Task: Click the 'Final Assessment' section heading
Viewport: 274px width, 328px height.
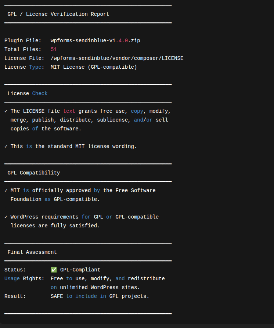Action: point(32,252)
